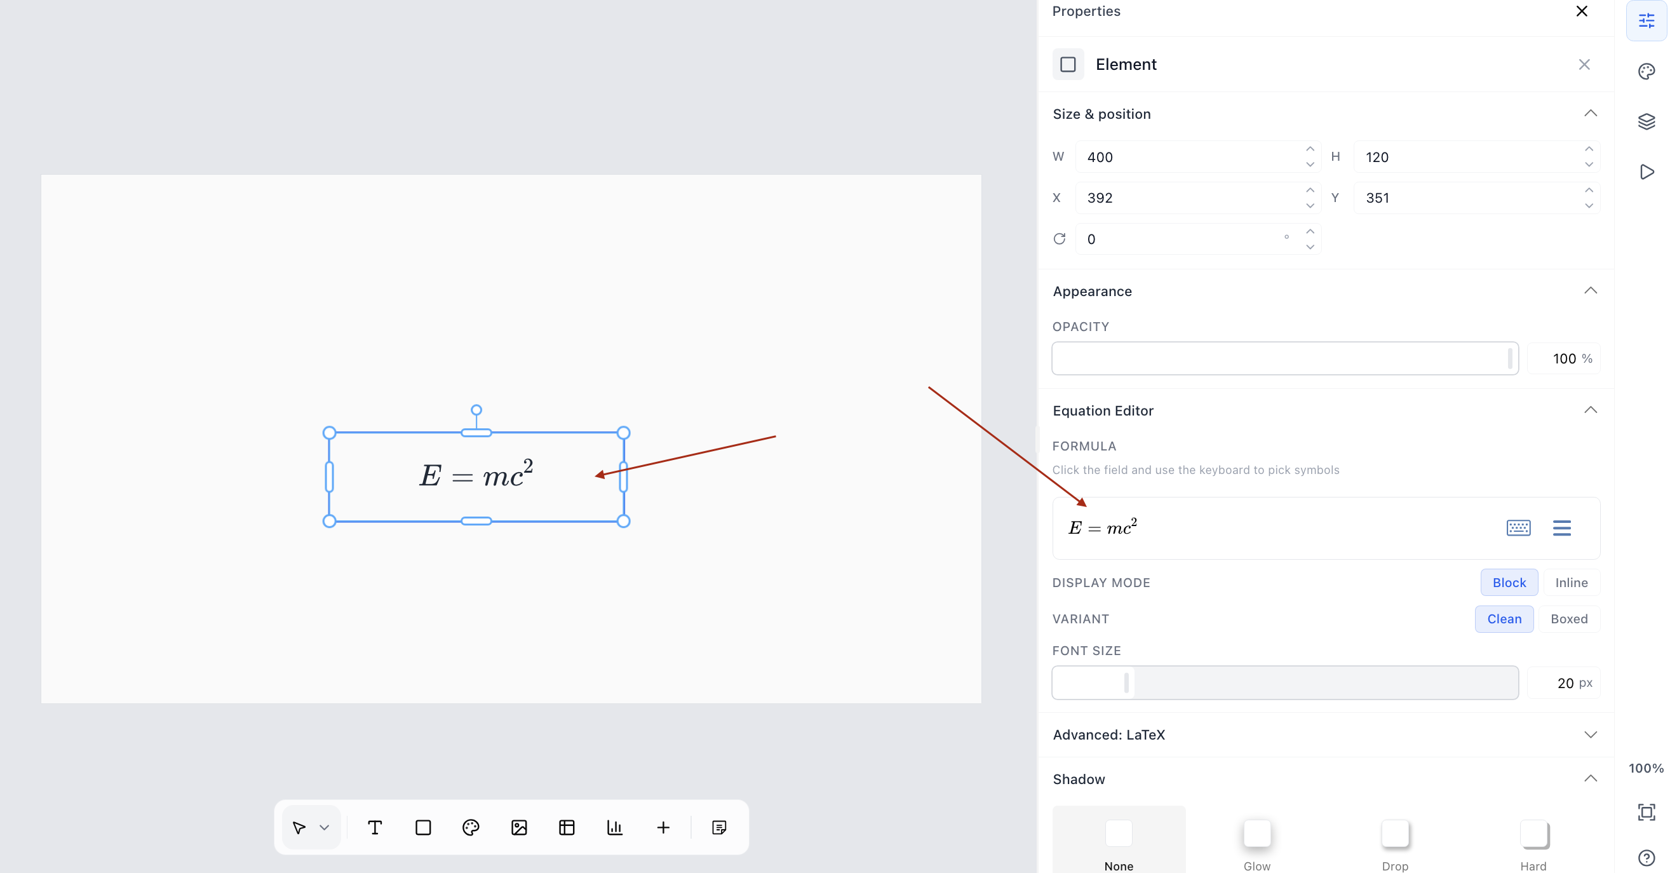The height and width of the screenshot is (873, 1677).
Task: Choose the Clean variant
Action: coord(1504,619)
